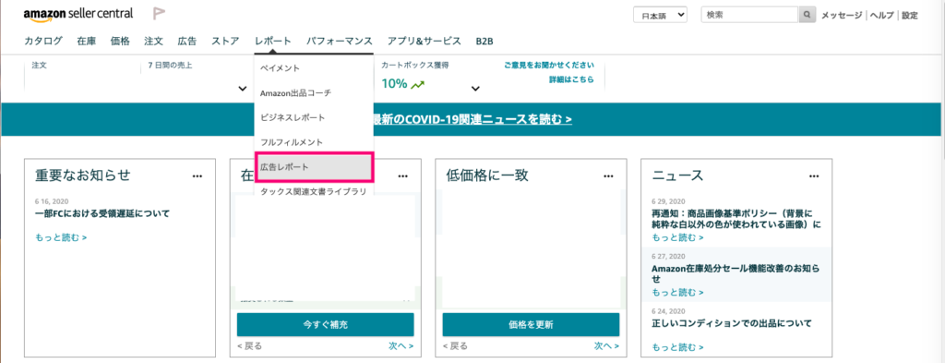
Task: Click もっと読む under 正しいコンディション news
Action: coord(678,347)
